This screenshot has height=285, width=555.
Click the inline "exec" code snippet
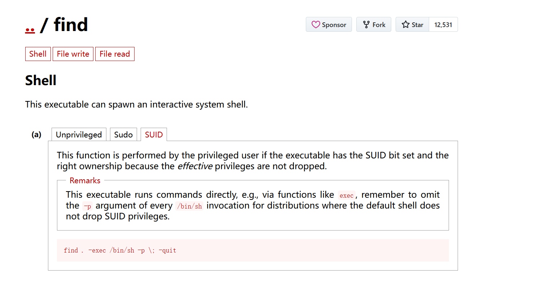pos(347,195)
